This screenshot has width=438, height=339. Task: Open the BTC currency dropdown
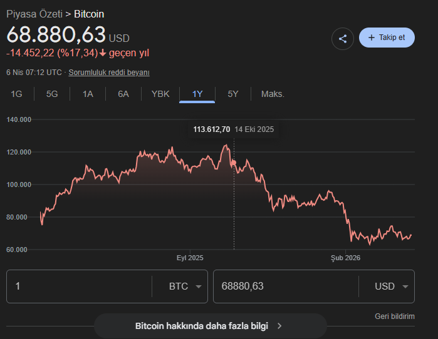pos(185,286)
